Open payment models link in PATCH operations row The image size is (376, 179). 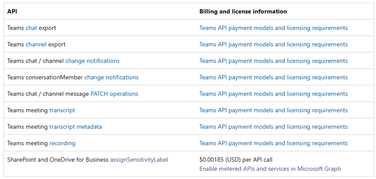point(273,94)
